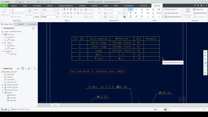The width and height of the screenshot is (208, 117).
Task: Expand symbol palette more arrow
Action: click(x=163, y=17)
